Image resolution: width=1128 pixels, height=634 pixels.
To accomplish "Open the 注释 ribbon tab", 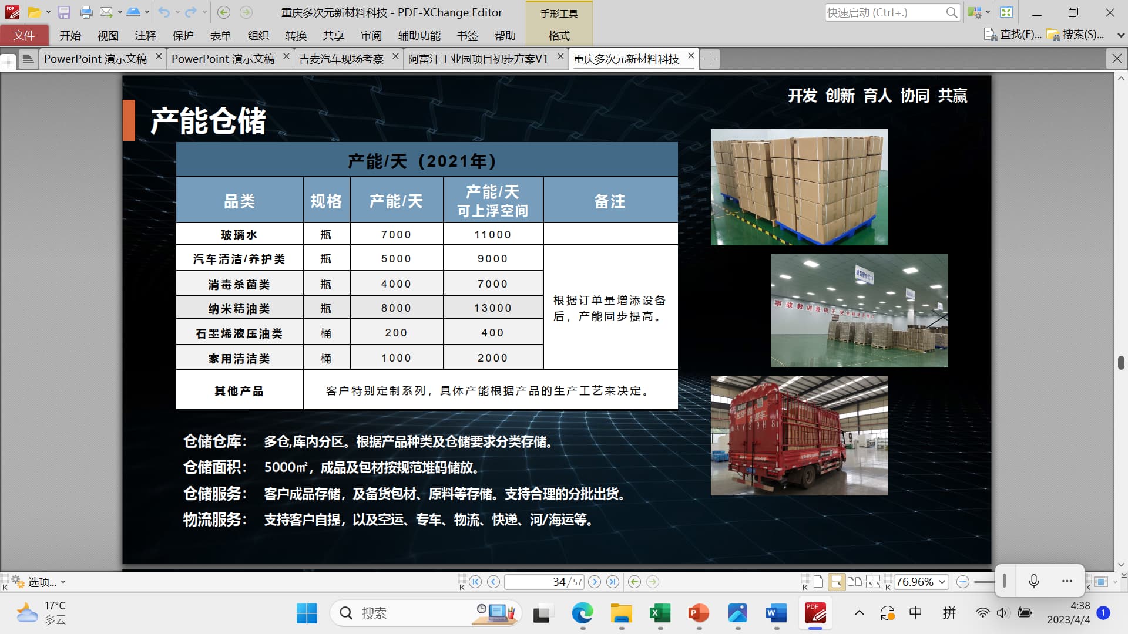I will tap(145, 35).
